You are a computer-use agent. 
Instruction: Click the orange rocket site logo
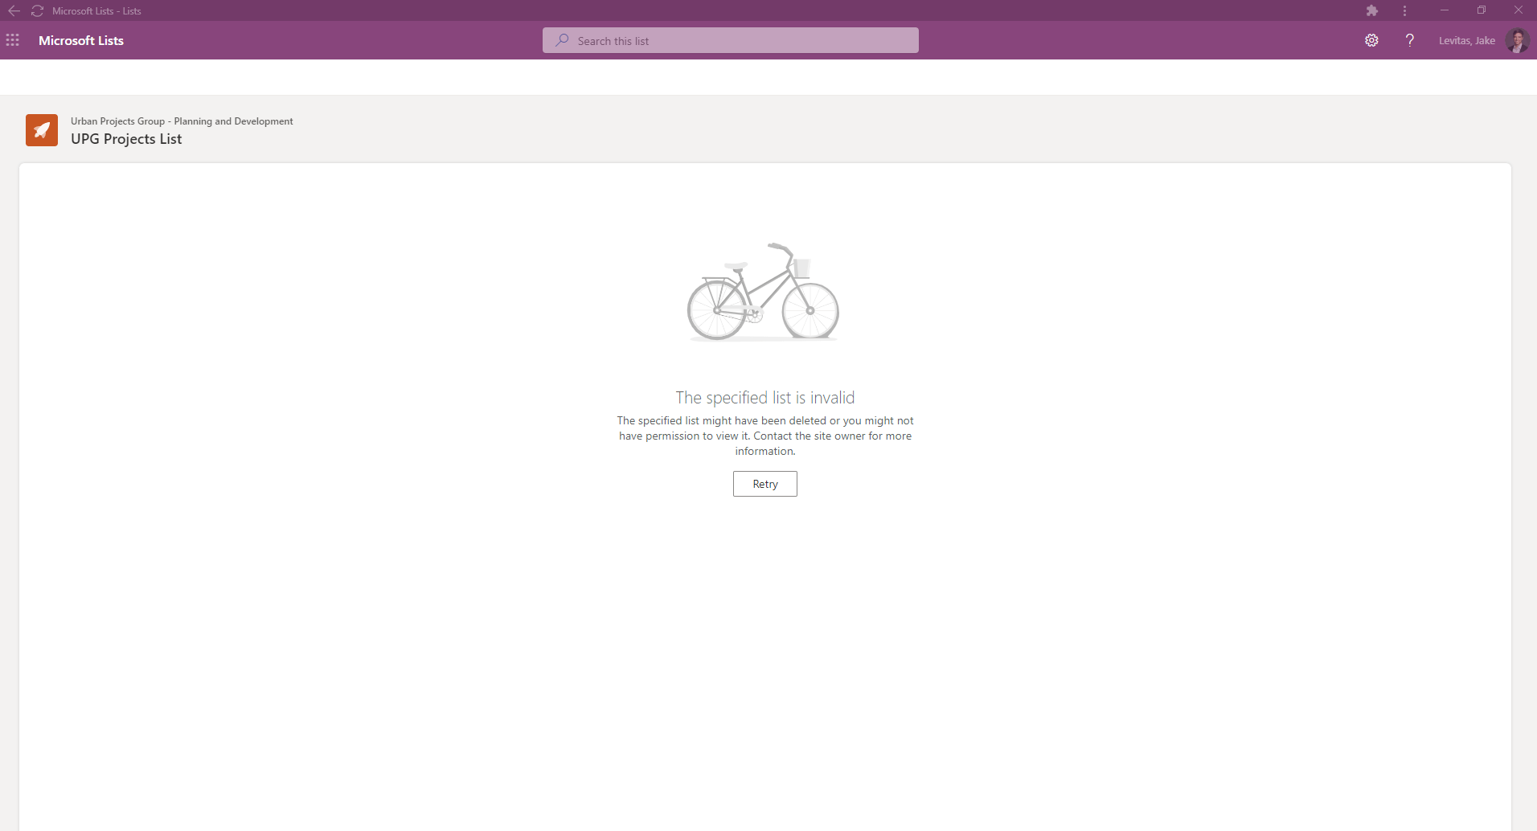pyautogui.click(x=42, y=130)
